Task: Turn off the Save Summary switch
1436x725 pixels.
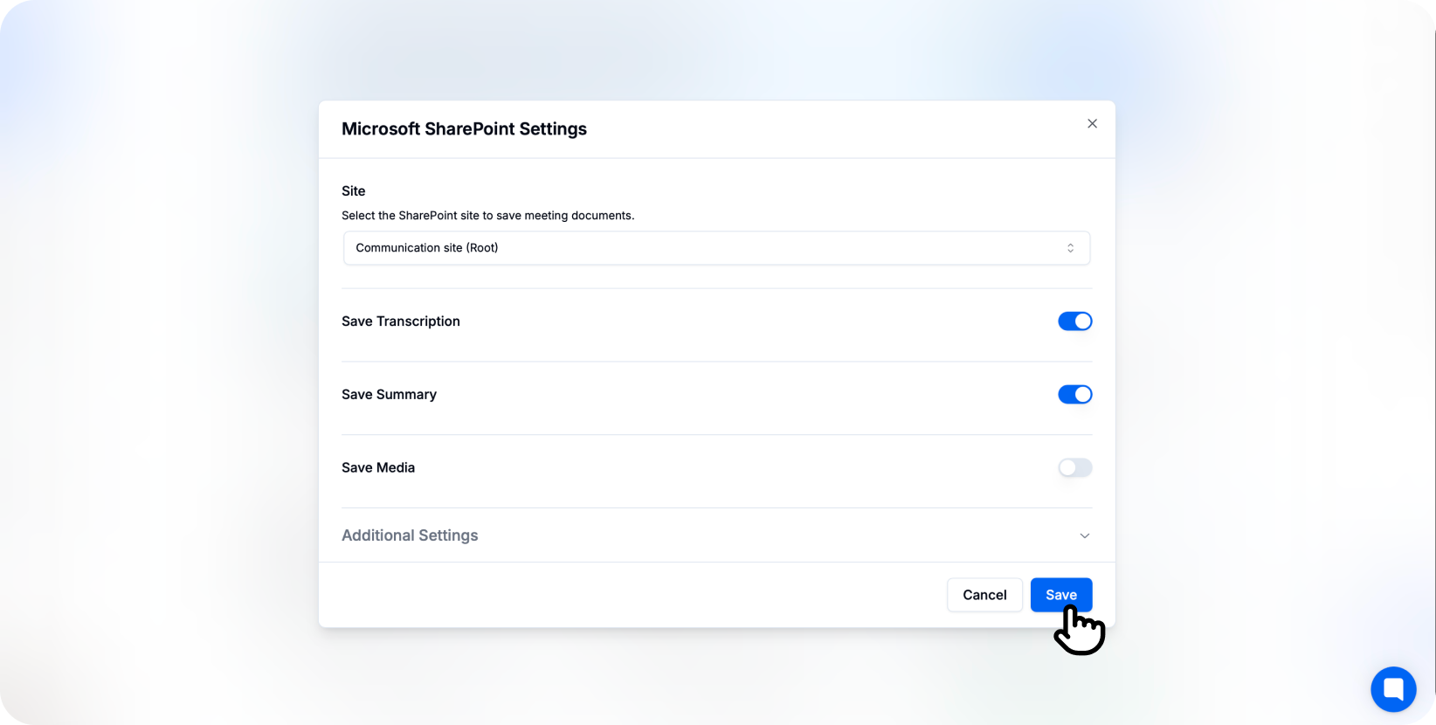Action: (x=1074, y=395)
